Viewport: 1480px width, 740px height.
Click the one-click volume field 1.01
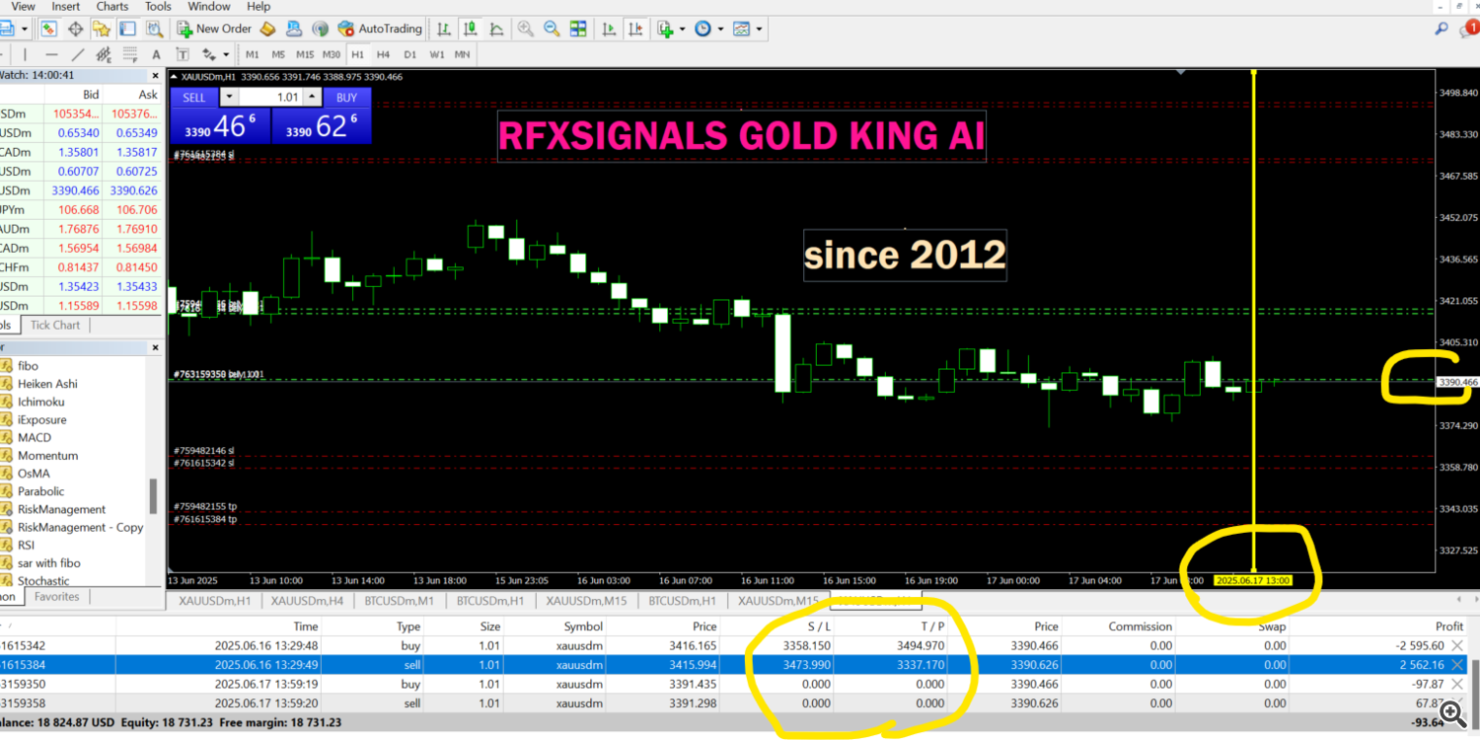point(270,97)
